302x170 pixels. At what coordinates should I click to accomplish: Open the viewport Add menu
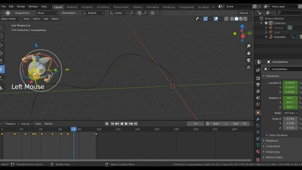tap(46, 19)
